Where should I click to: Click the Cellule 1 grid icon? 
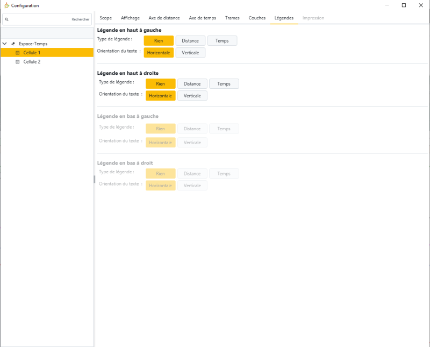point(17,53)
